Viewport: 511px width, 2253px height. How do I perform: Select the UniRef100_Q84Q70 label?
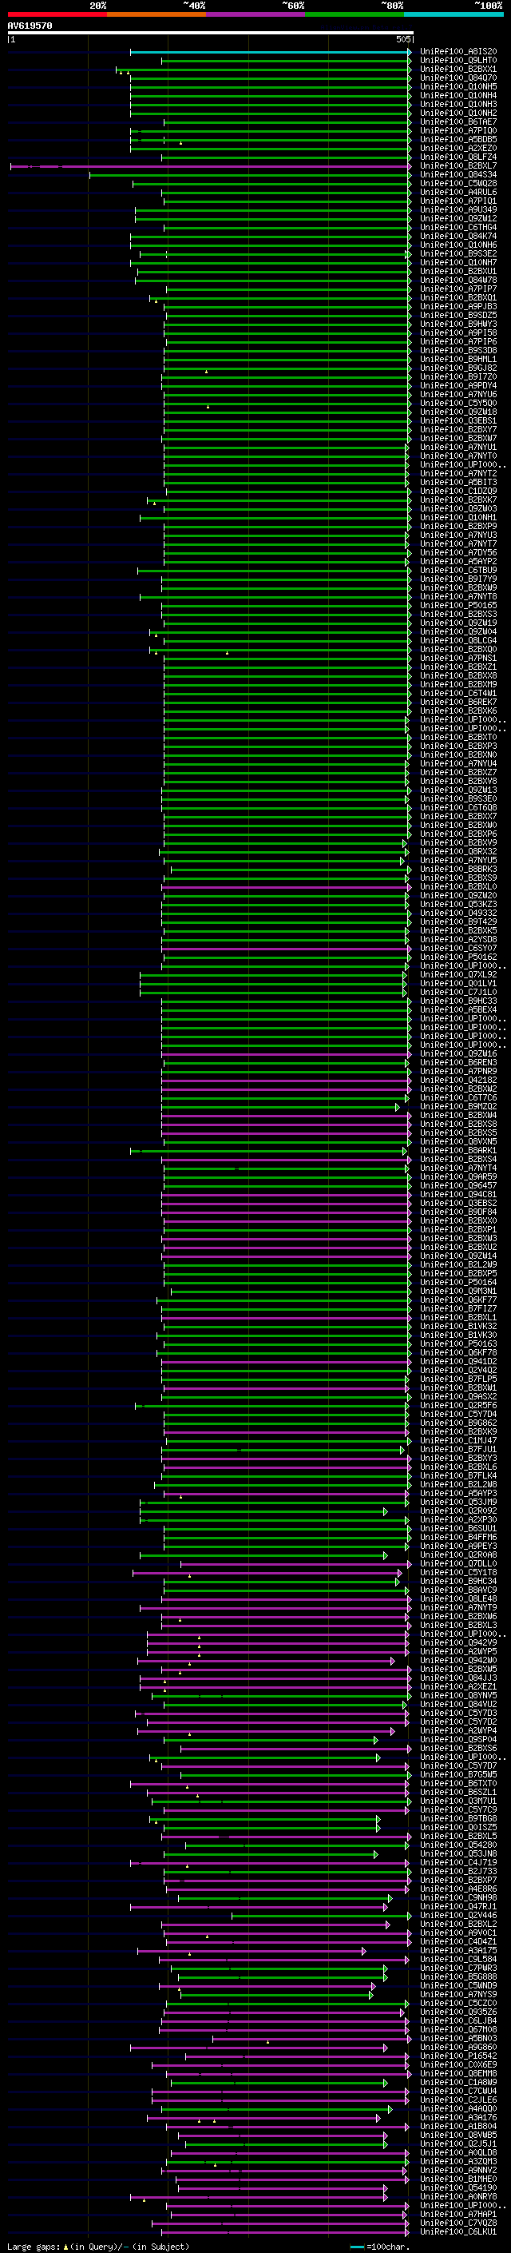pyautogui.click(x=458, y=78)
